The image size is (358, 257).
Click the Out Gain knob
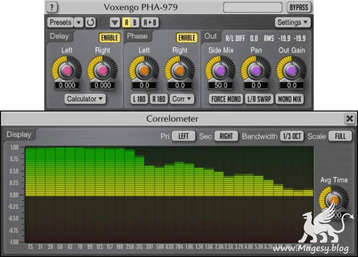(x=292, y=70)
